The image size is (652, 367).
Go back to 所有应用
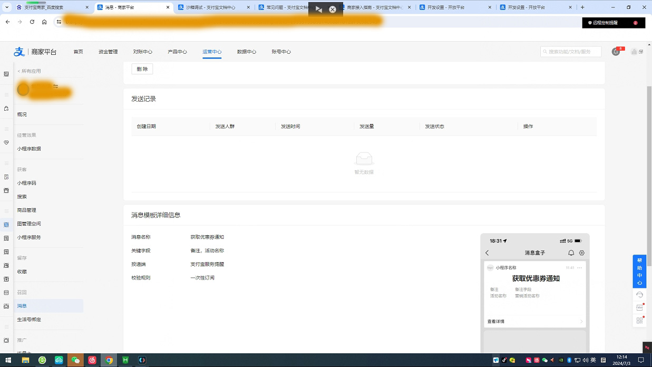(x=29, y=71)
